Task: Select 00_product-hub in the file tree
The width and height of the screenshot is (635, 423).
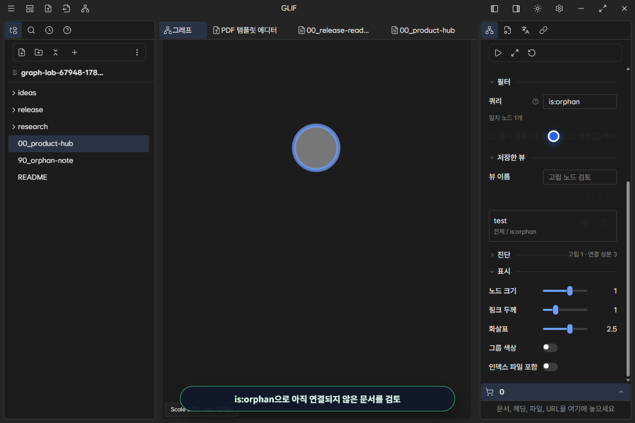Action: (79, 143)
